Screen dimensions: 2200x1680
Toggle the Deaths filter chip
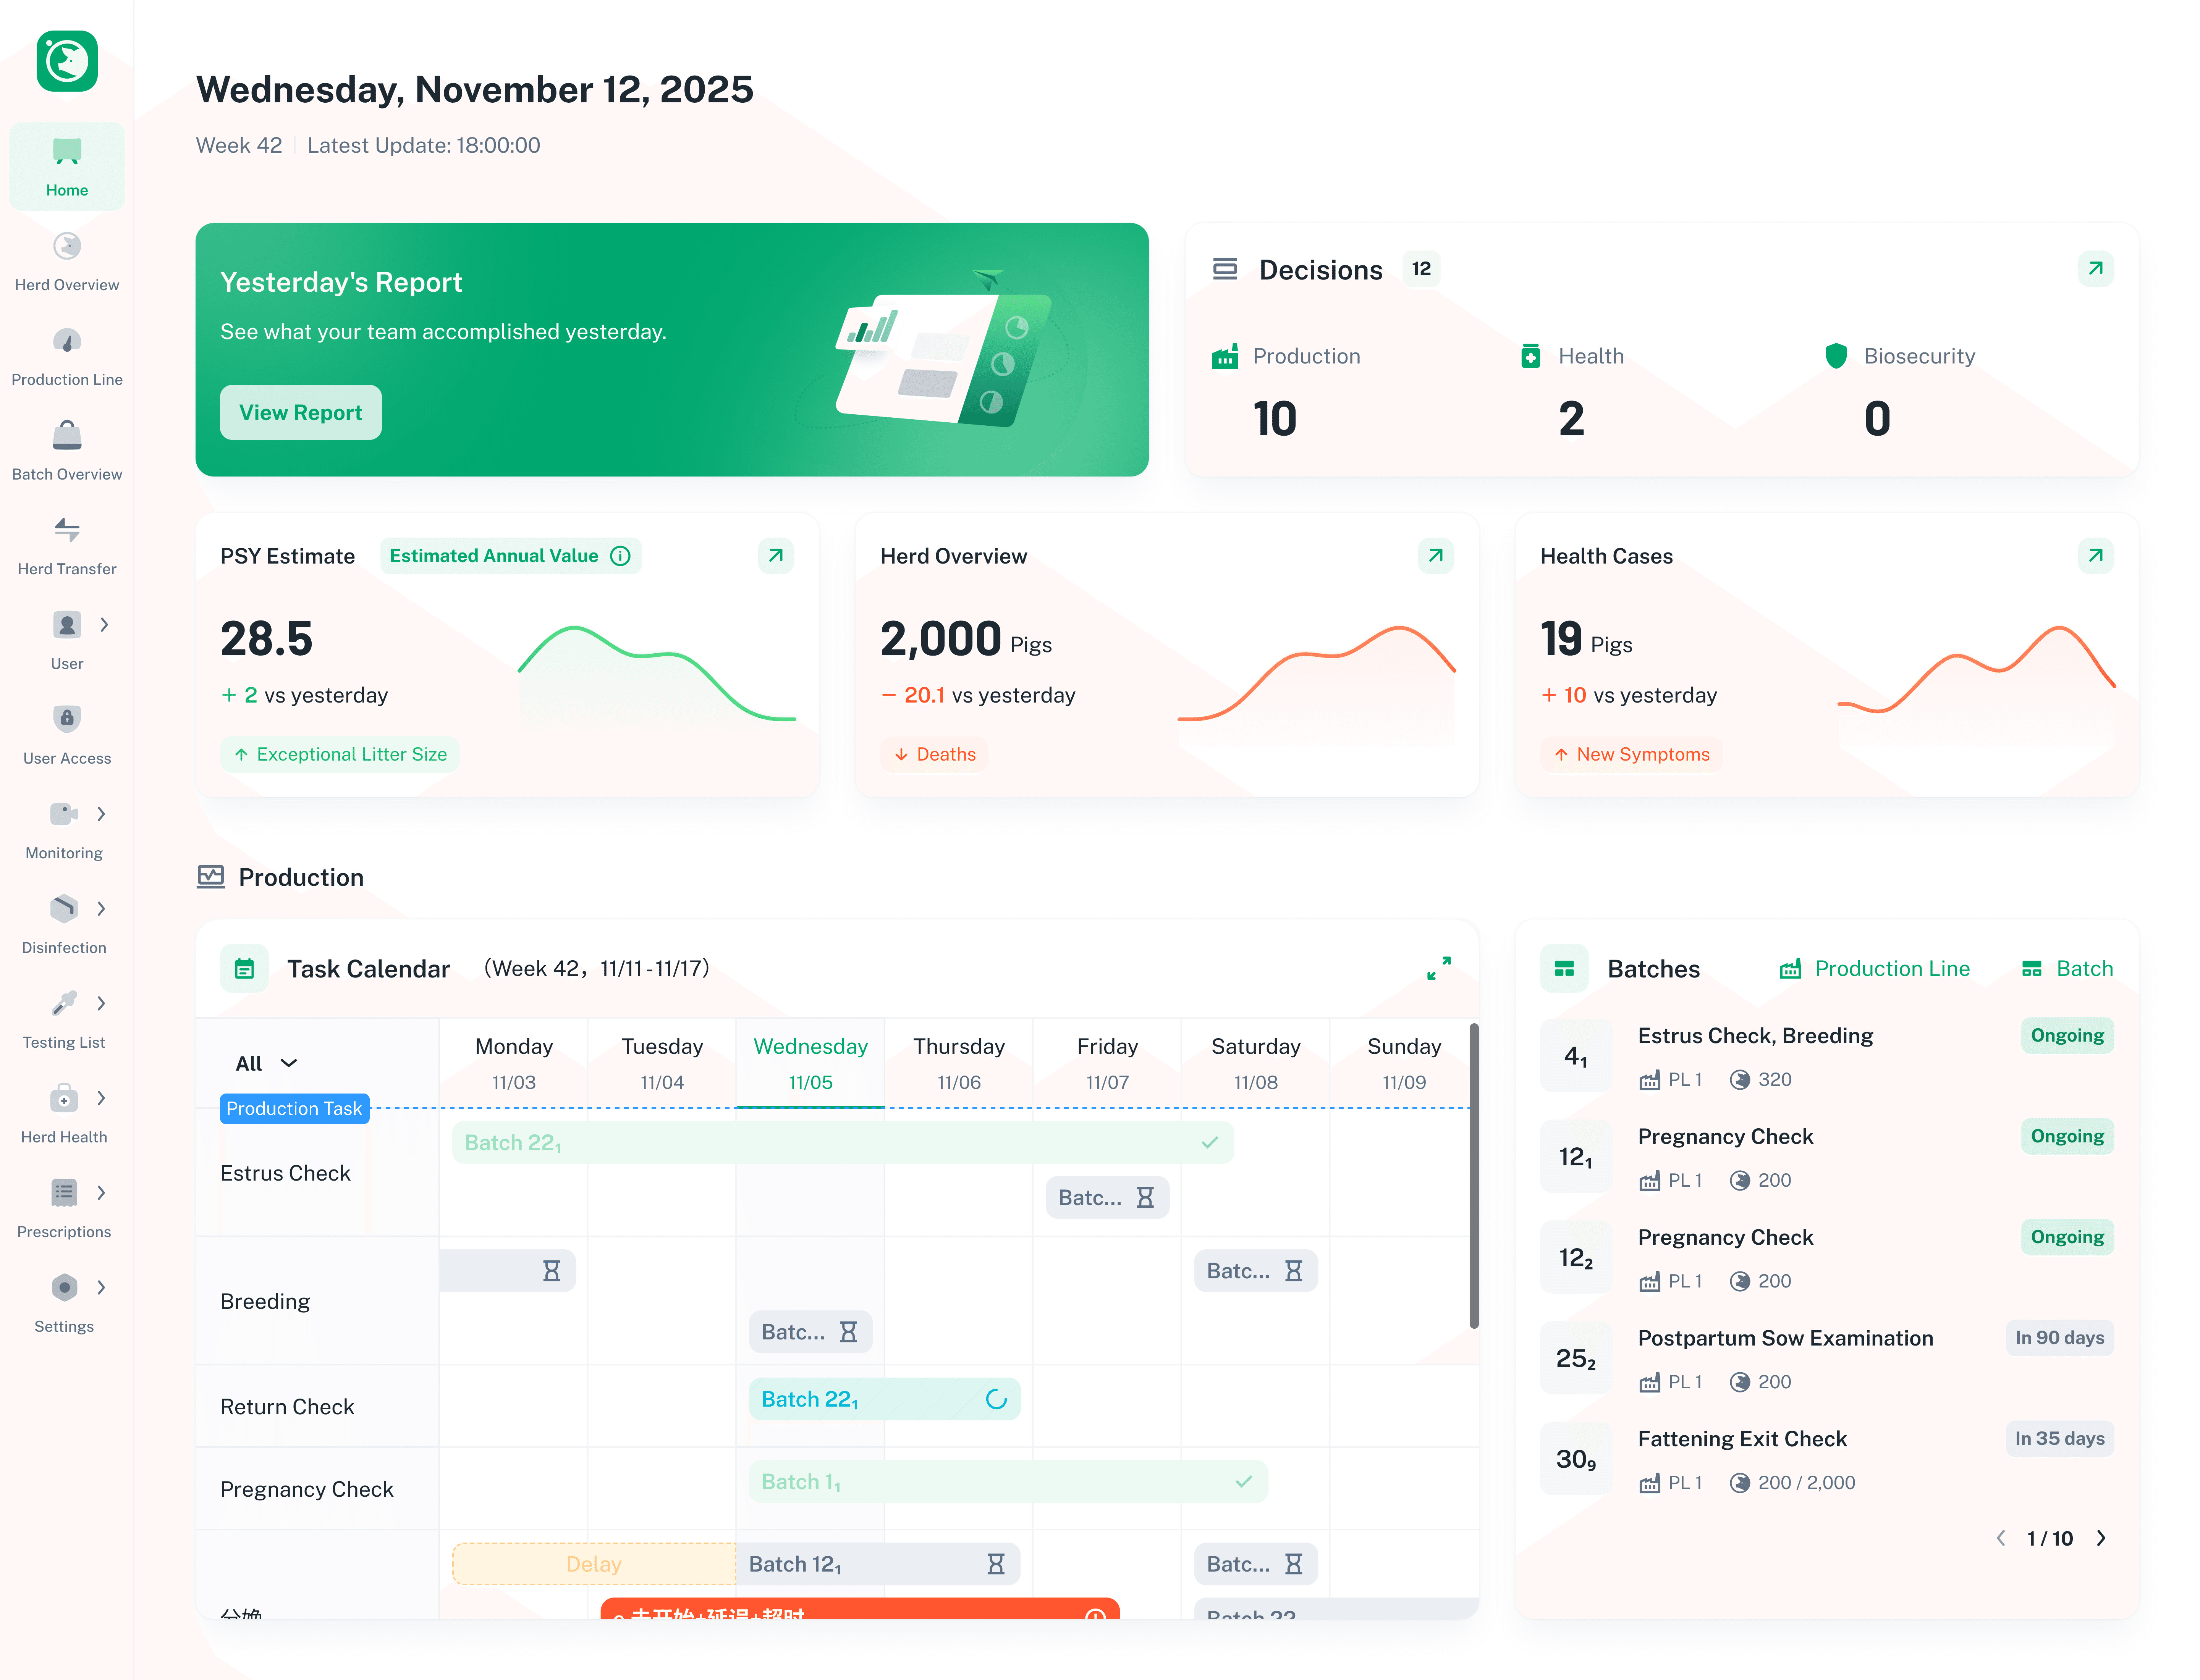pyautogui.click(x=934, y=754)
